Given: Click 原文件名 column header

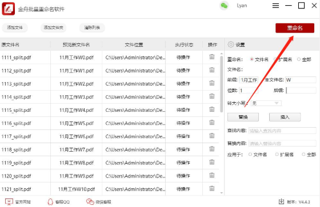Looking at the screenshot, I should tap(10, 44).
